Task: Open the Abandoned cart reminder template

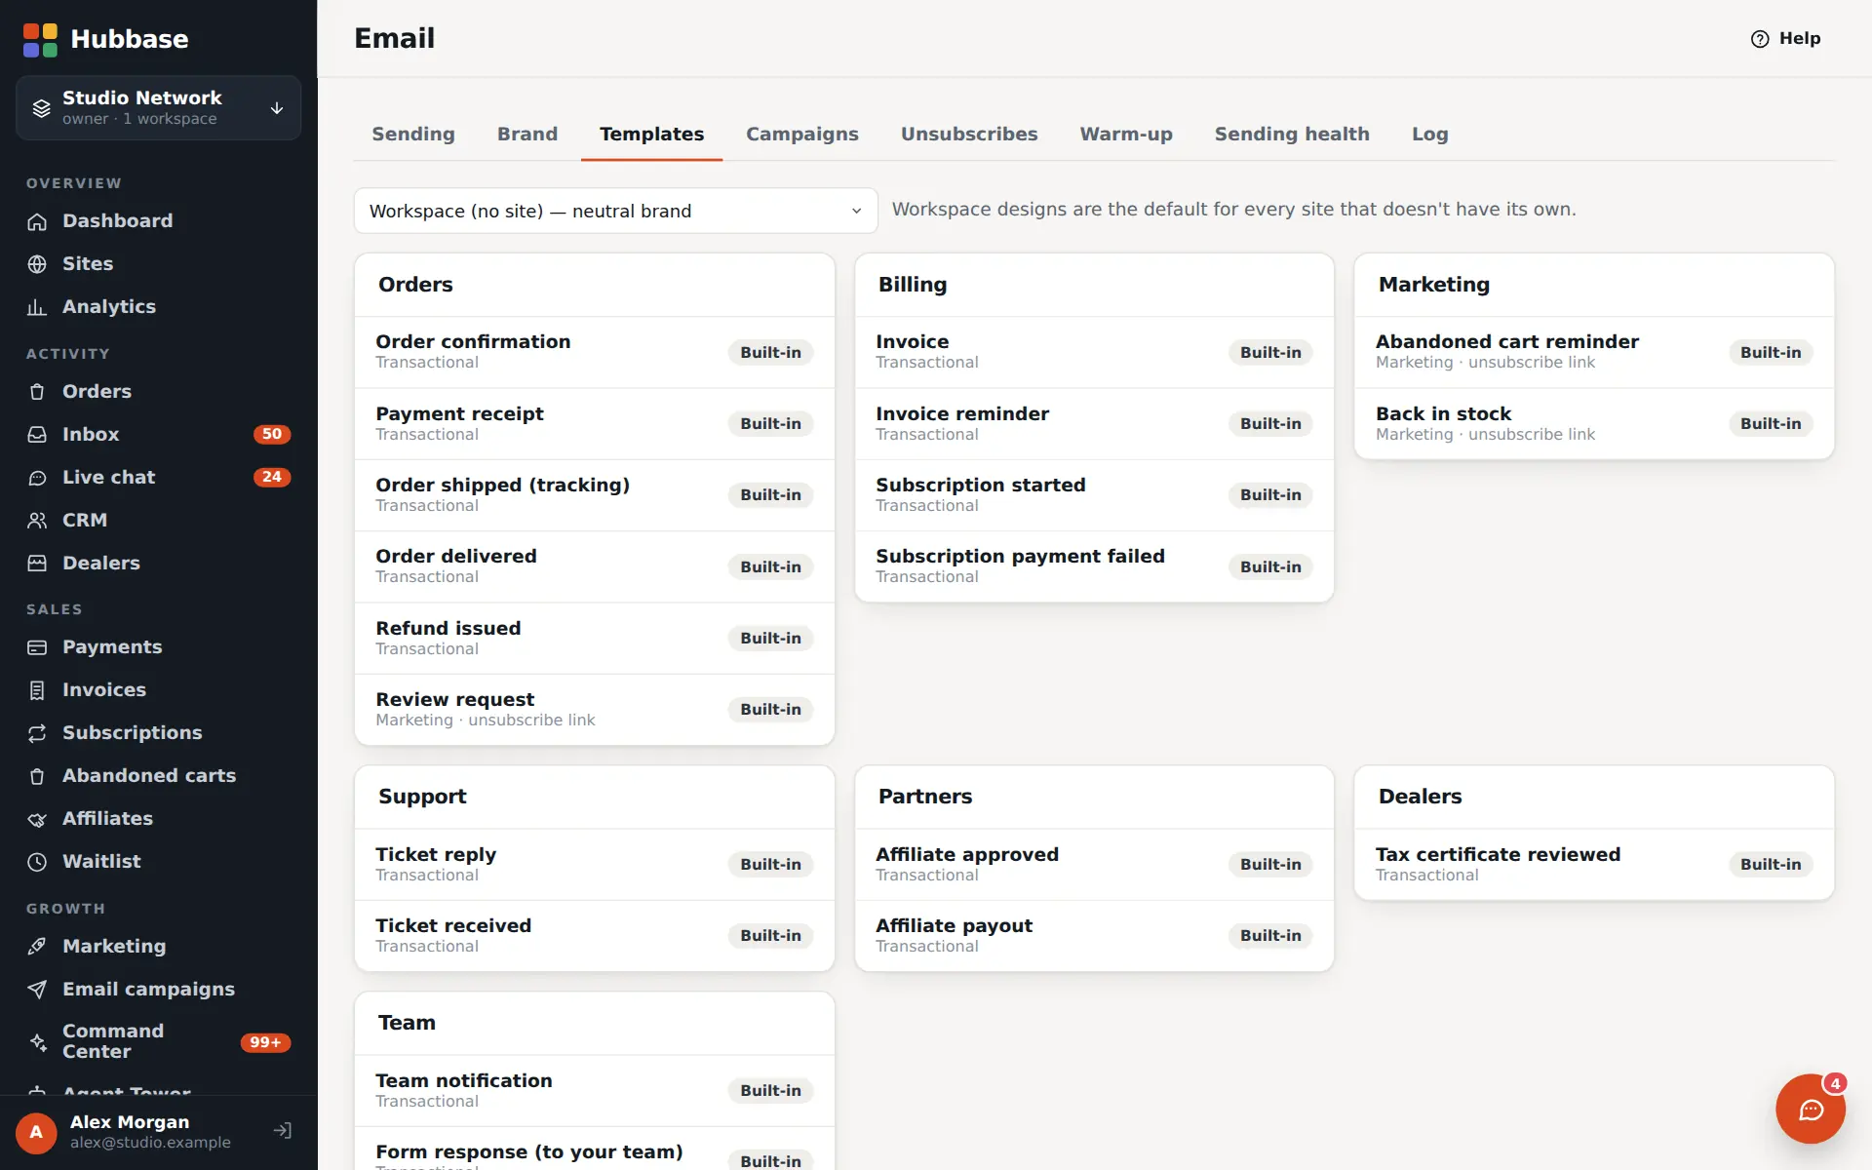Action: 1594,352
